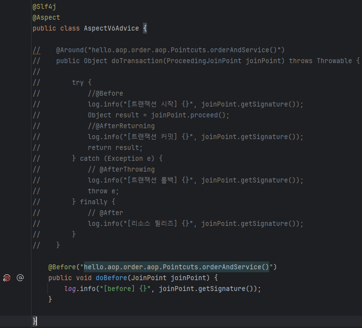
Task: Click the italic log field in doBefore
Action: [70, 289]
